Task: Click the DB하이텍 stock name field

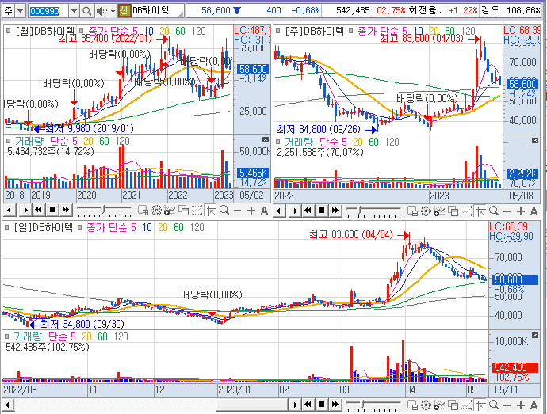Action: [157, 11]
